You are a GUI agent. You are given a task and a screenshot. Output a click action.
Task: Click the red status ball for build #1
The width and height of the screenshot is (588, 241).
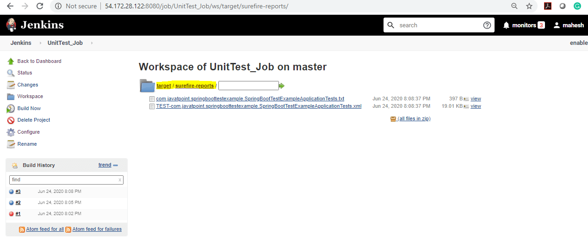click(x=12, y=214)
